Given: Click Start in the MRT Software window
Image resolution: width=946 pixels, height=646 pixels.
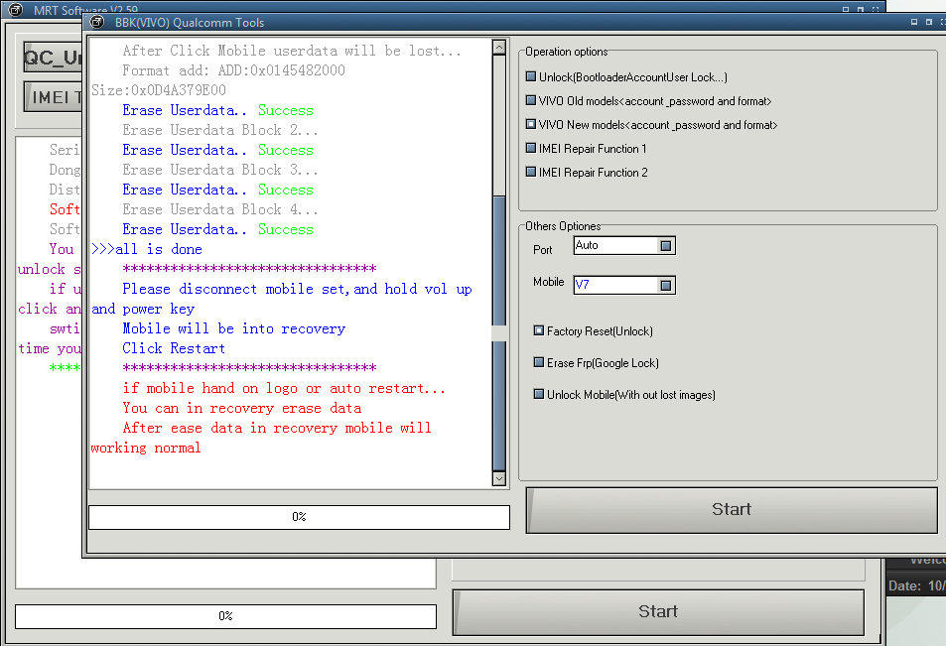Looking at the screenshot, I should [x=658, y=612].
